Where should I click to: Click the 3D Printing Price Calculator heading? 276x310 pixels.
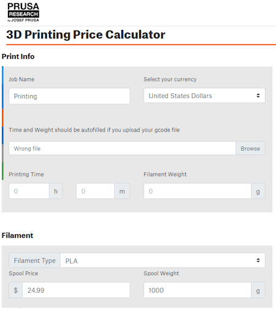tap(86, 34)
